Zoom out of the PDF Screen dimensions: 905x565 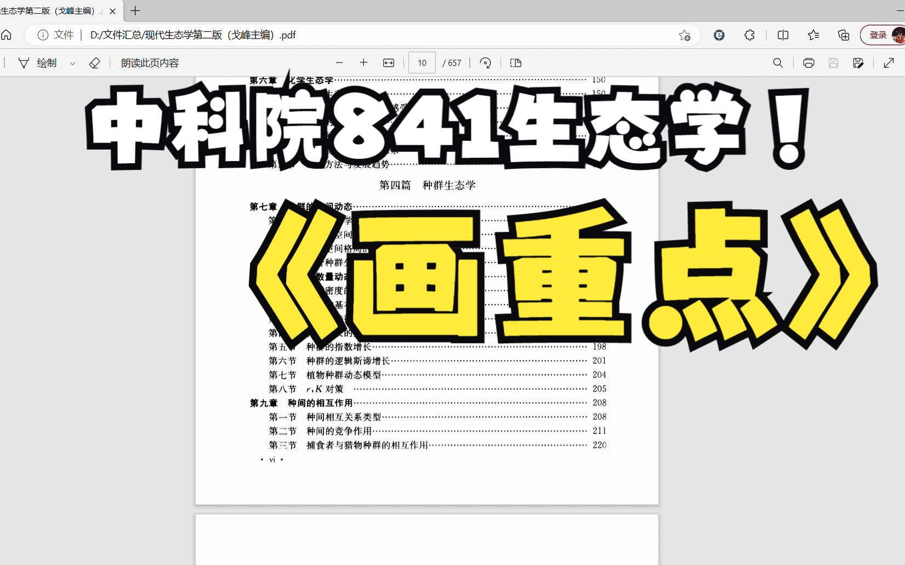click(x=339, y=63)
